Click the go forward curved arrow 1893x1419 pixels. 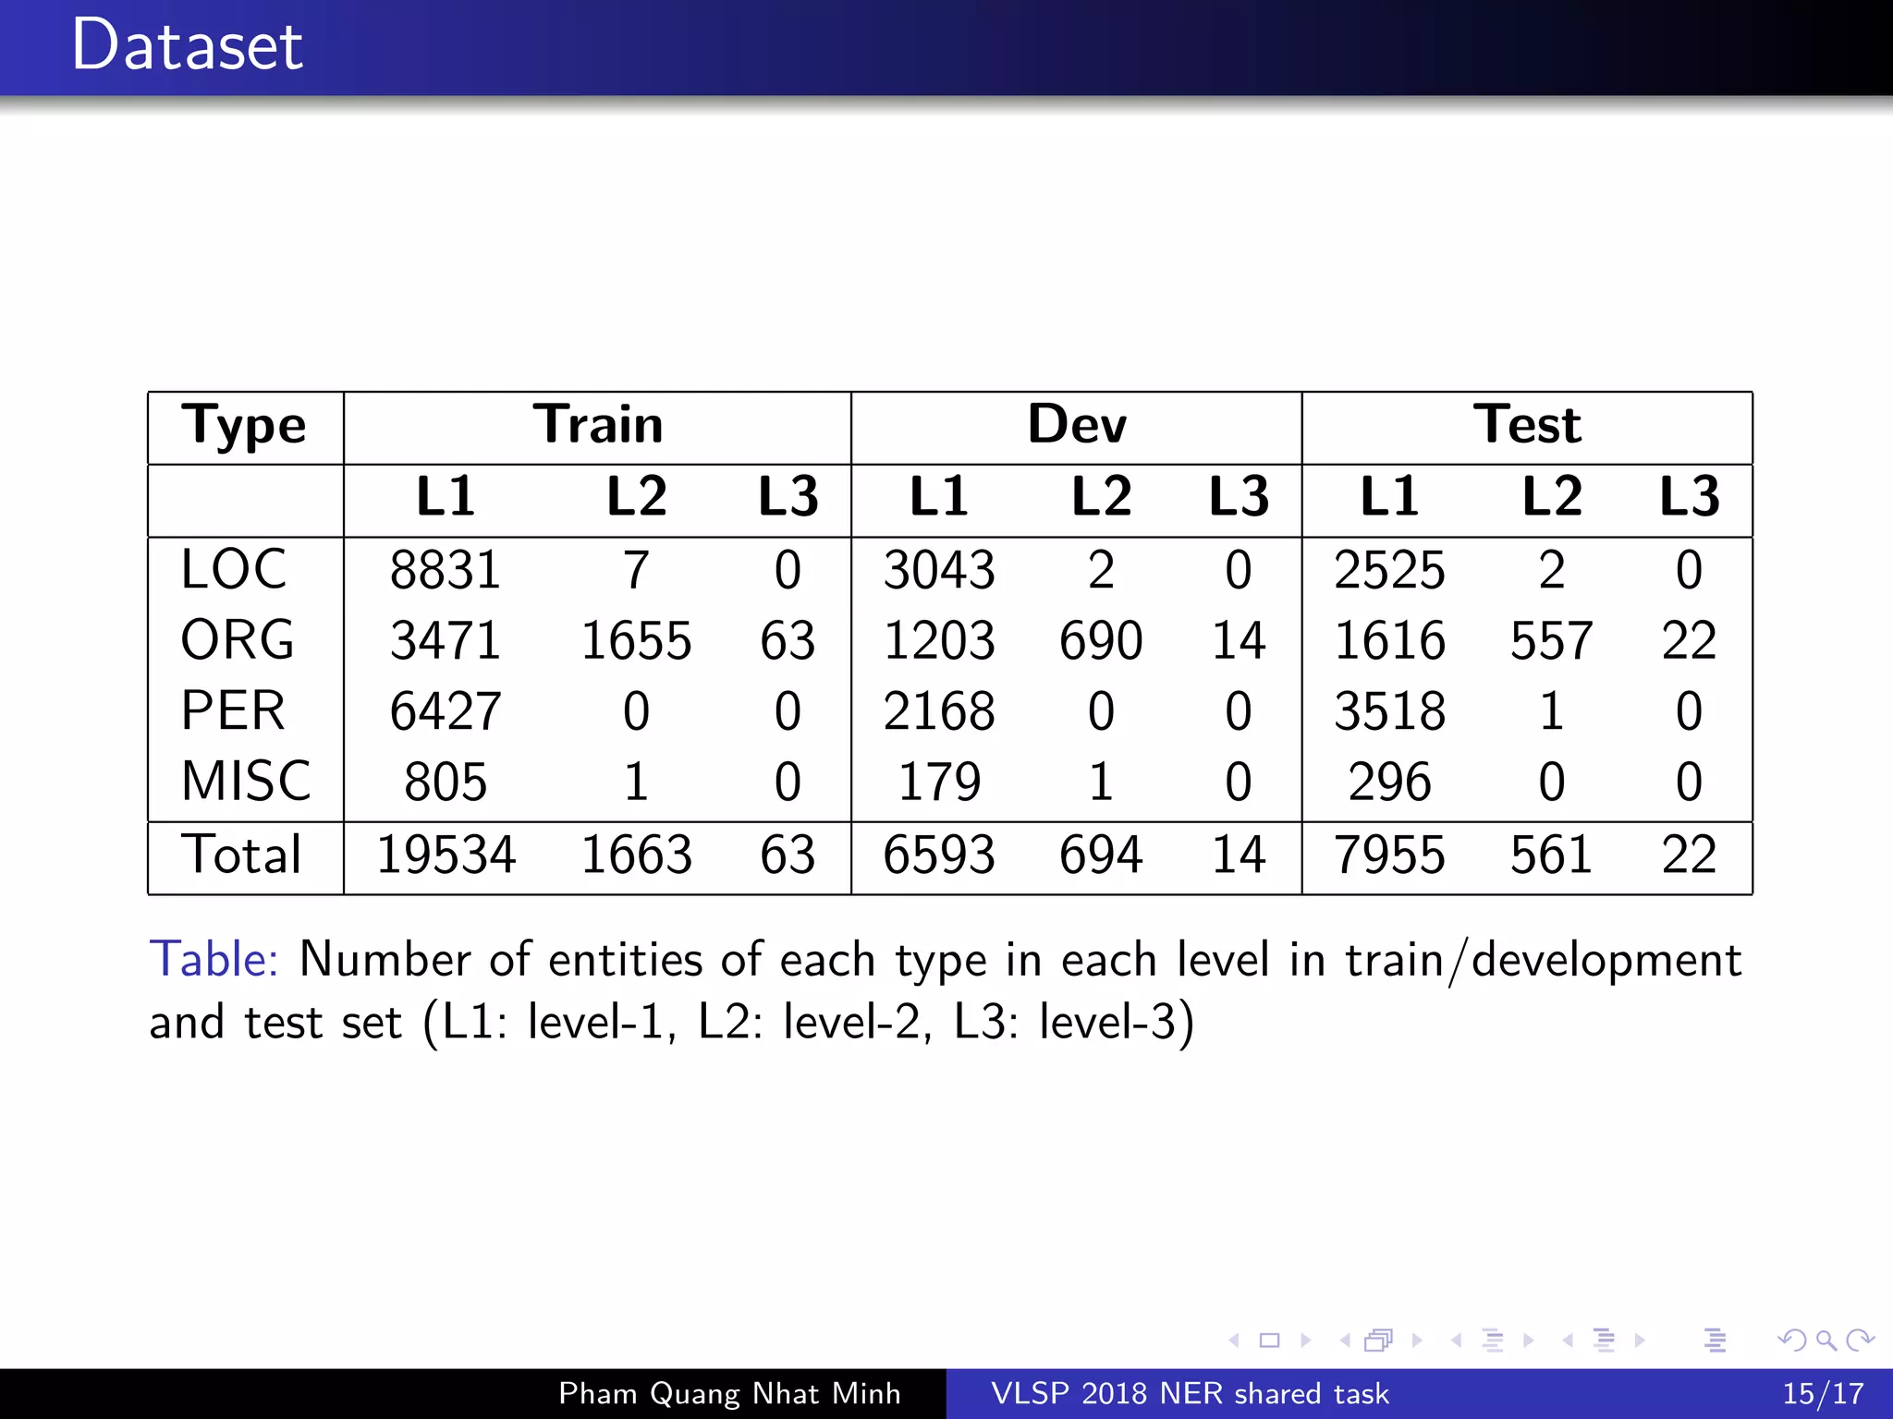coord(1860,1340)
